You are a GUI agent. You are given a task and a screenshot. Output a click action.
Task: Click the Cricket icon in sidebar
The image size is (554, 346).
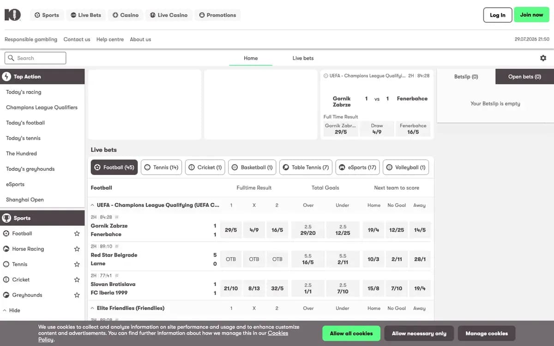(6, 280)
